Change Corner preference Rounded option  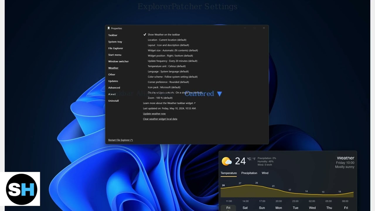point(168,82)
